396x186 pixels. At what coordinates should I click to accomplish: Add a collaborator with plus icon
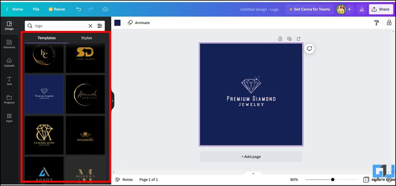click(349, 9)
